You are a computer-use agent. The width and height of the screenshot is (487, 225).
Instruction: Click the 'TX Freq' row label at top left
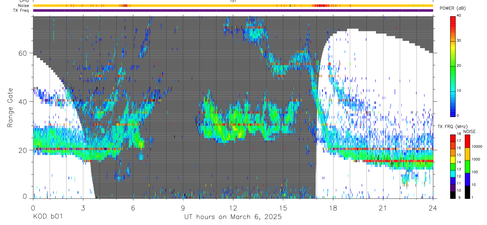coord(21,10)
